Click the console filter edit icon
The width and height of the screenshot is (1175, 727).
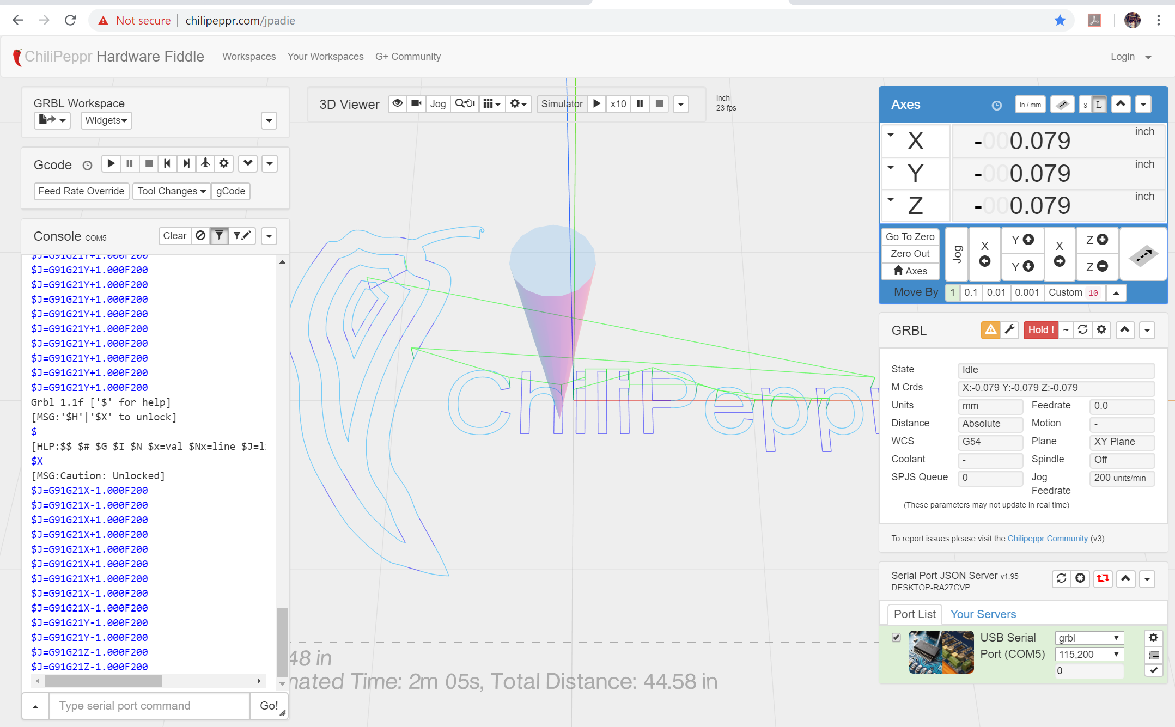click(242, 236)
